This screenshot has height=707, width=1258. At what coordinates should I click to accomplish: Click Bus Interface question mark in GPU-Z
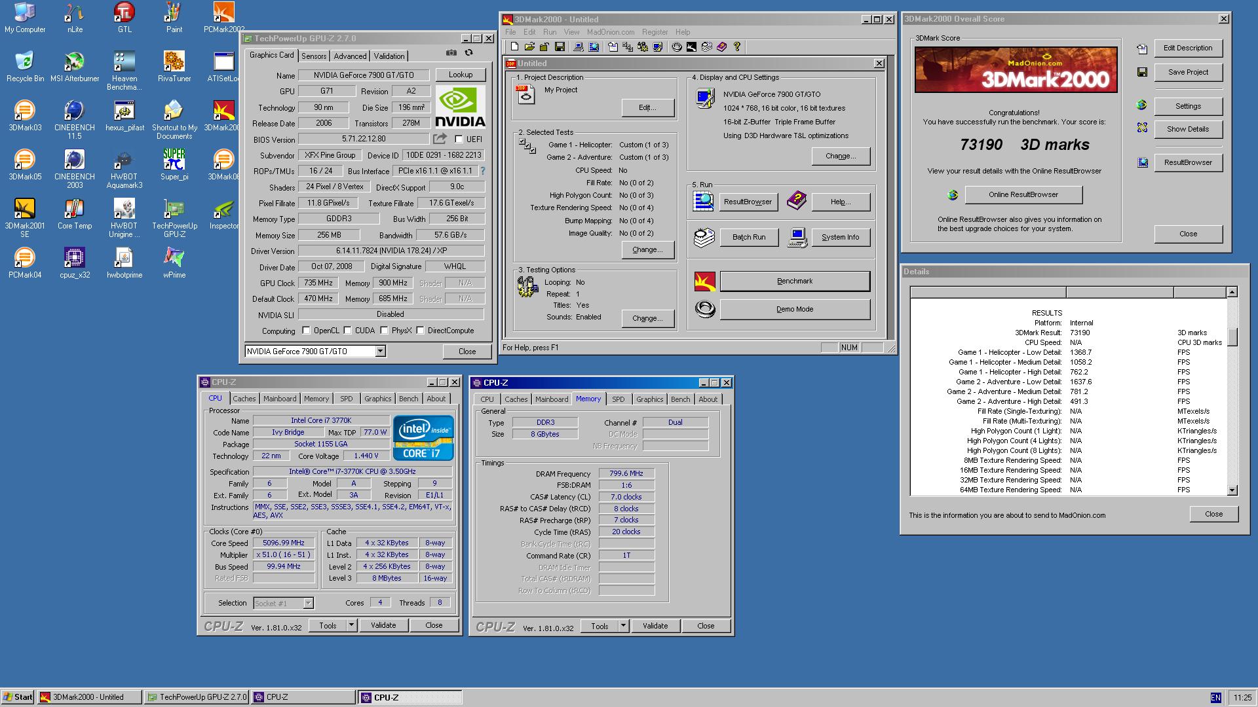click(483, 171)
